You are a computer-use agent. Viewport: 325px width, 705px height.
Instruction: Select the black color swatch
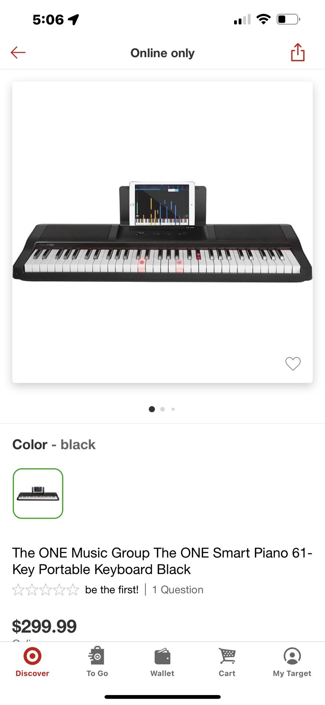[38, 494]
